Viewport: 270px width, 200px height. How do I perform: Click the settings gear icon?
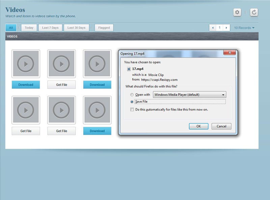click(x=237, y=12)
